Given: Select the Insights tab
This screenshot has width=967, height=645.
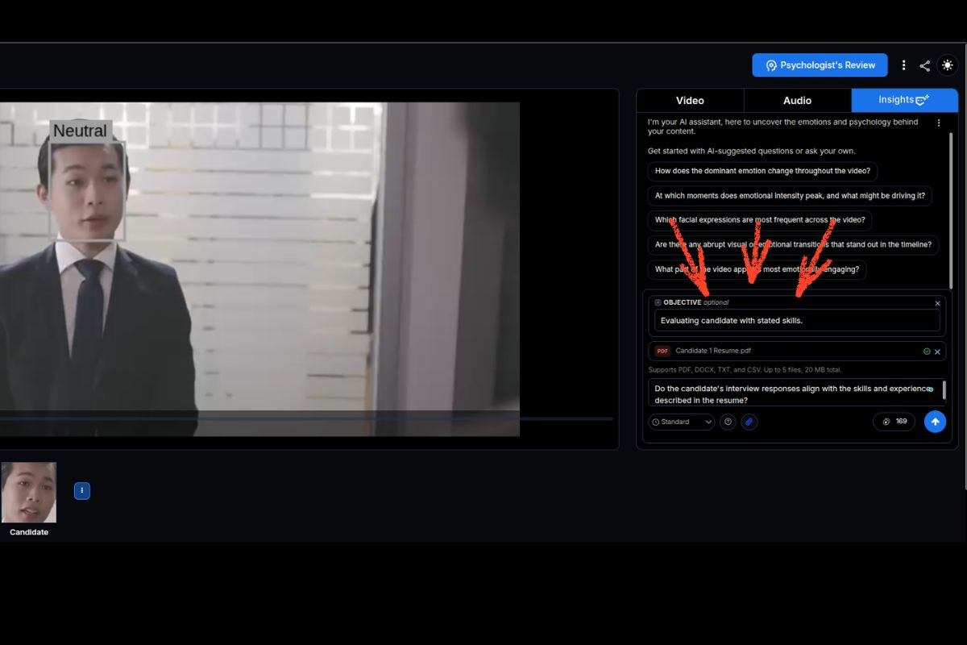Looking at the screenshot, I should pyautogui.click(x=904, y=100).
